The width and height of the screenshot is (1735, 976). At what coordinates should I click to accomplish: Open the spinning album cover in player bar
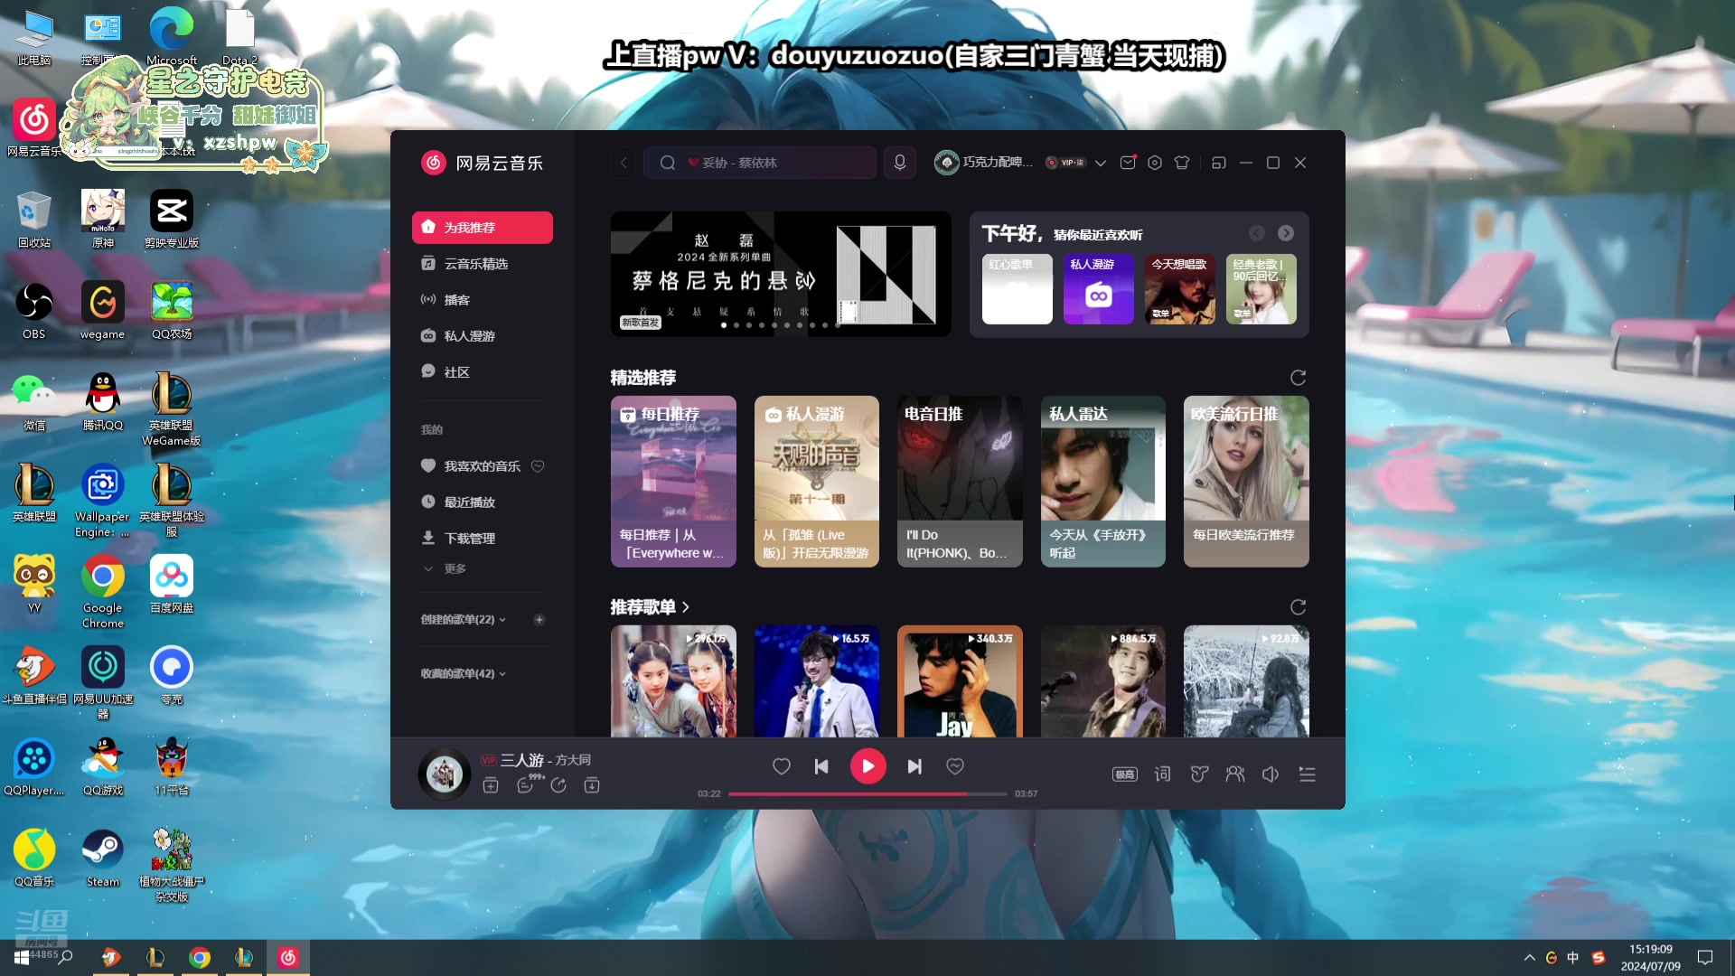click(445, 774)
